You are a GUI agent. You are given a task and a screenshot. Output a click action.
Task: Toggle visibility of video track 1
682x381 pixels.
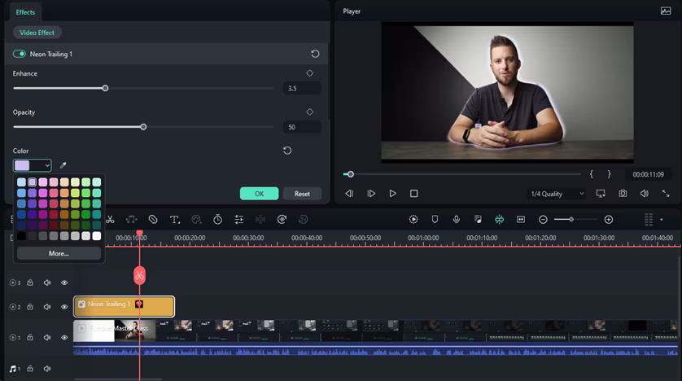(x=64, y=338)
